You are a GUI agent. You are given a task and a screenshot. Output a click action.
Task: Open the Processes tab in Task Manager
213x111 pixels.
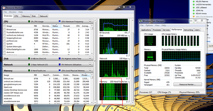pyautogui.click(x=157, y=30)
